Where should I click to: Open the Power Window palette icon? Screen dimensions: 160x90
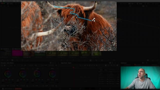(x=79, y=60)
